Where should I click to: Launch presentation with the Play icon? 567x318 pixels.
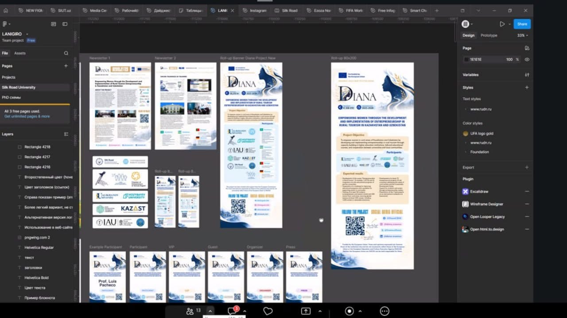click(502, 24)
